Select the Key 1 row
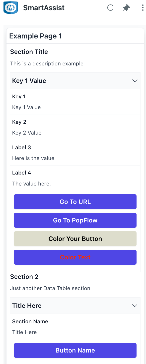Screen dimensions: 146x364 click(x=75, y=102)
